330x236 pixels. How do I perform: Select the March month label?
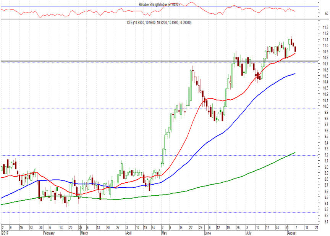tap(84, 233)
